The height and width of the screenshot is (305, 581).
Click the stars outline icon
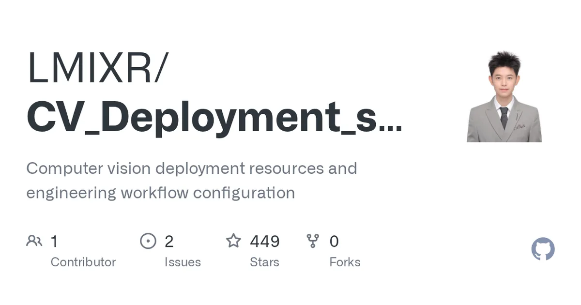point(234,241)
